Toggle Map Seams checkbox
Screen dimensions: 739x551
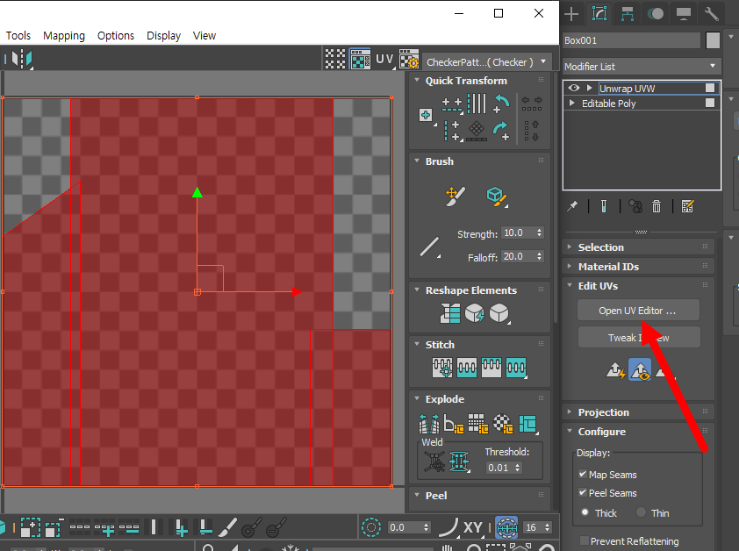[583, 474]
